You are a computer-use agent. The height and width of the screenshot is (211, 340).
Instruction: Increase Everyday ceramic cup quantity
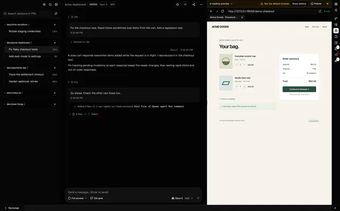coord(244,65)
